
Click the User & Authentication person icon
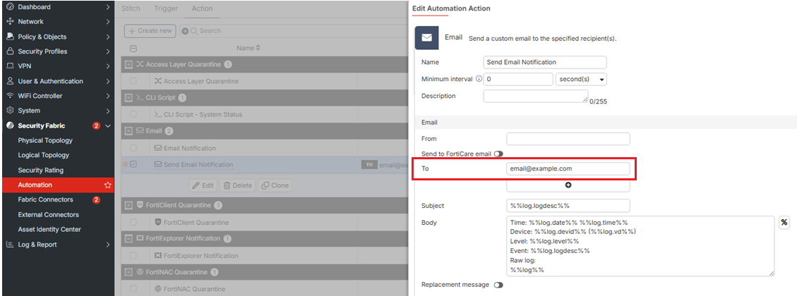[10, 81]
